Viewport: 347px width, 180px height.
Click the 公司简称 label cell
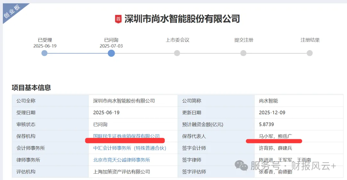[x=216, y=101]
